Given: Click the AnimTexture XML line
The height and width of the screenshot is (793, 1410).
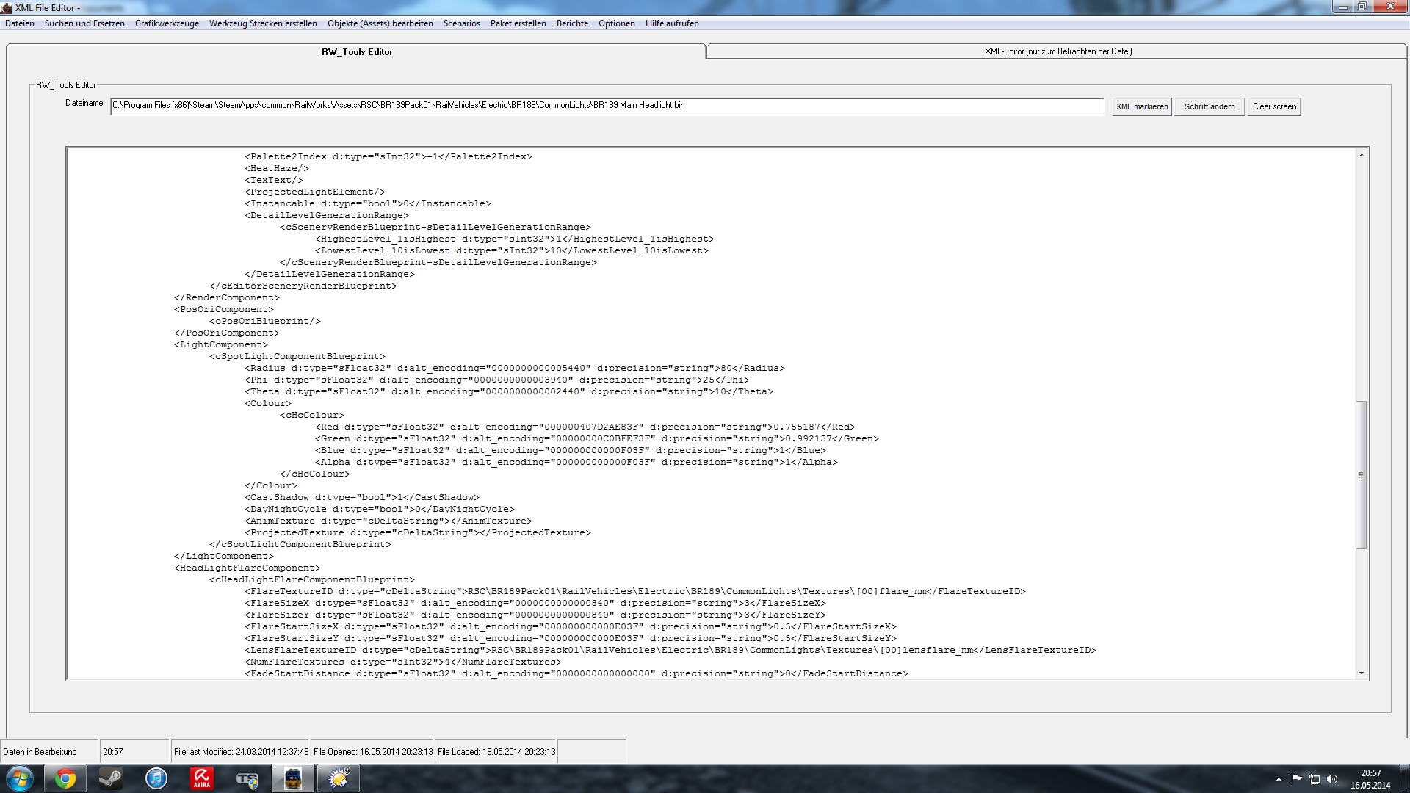Looking at the screenshot, I should pos(388,521).
